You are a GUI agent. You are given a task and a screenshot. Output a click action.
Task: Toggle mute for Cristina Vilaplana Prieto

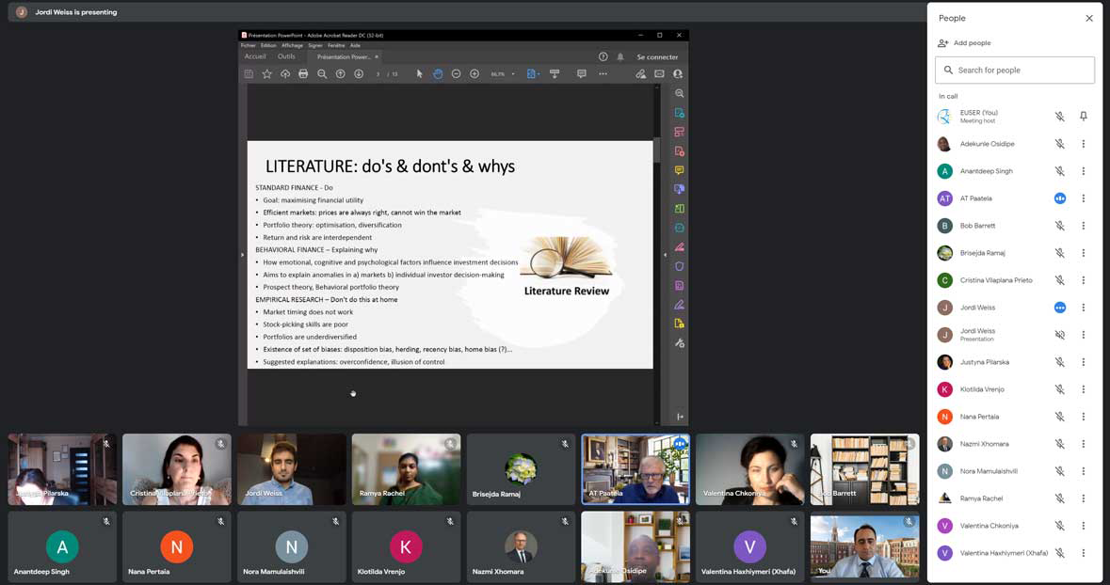1059,280
